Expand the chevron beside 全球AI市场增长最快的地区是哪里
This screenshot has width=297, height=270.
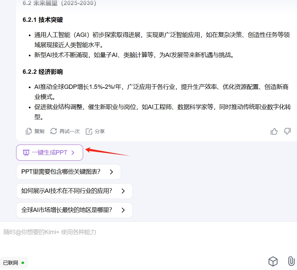(x=123, y=210)
